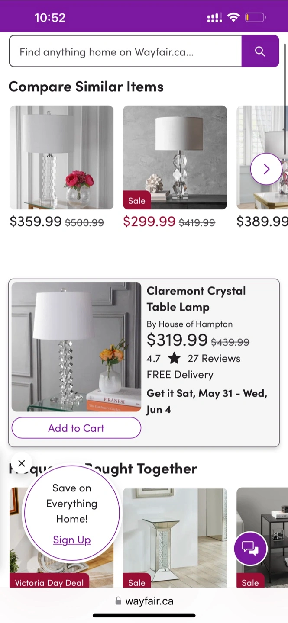Tap the purple search magnifier button
Image resolution: width=288 pixels, height=623 pixels.
click(x=260, y=51)
